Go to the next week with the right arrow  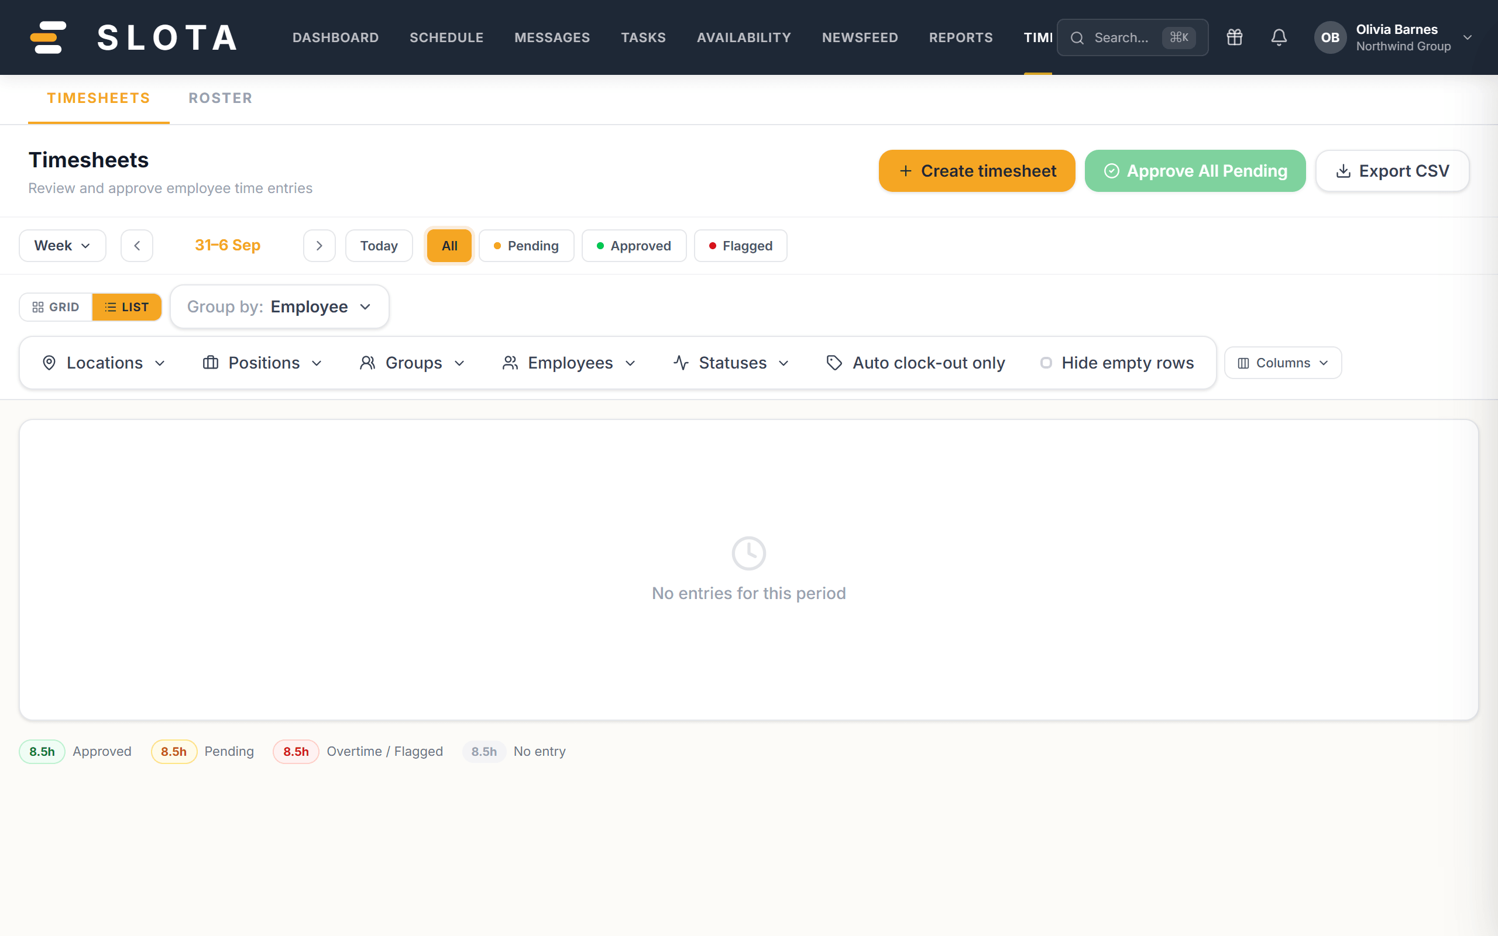[x=319, y=246]
